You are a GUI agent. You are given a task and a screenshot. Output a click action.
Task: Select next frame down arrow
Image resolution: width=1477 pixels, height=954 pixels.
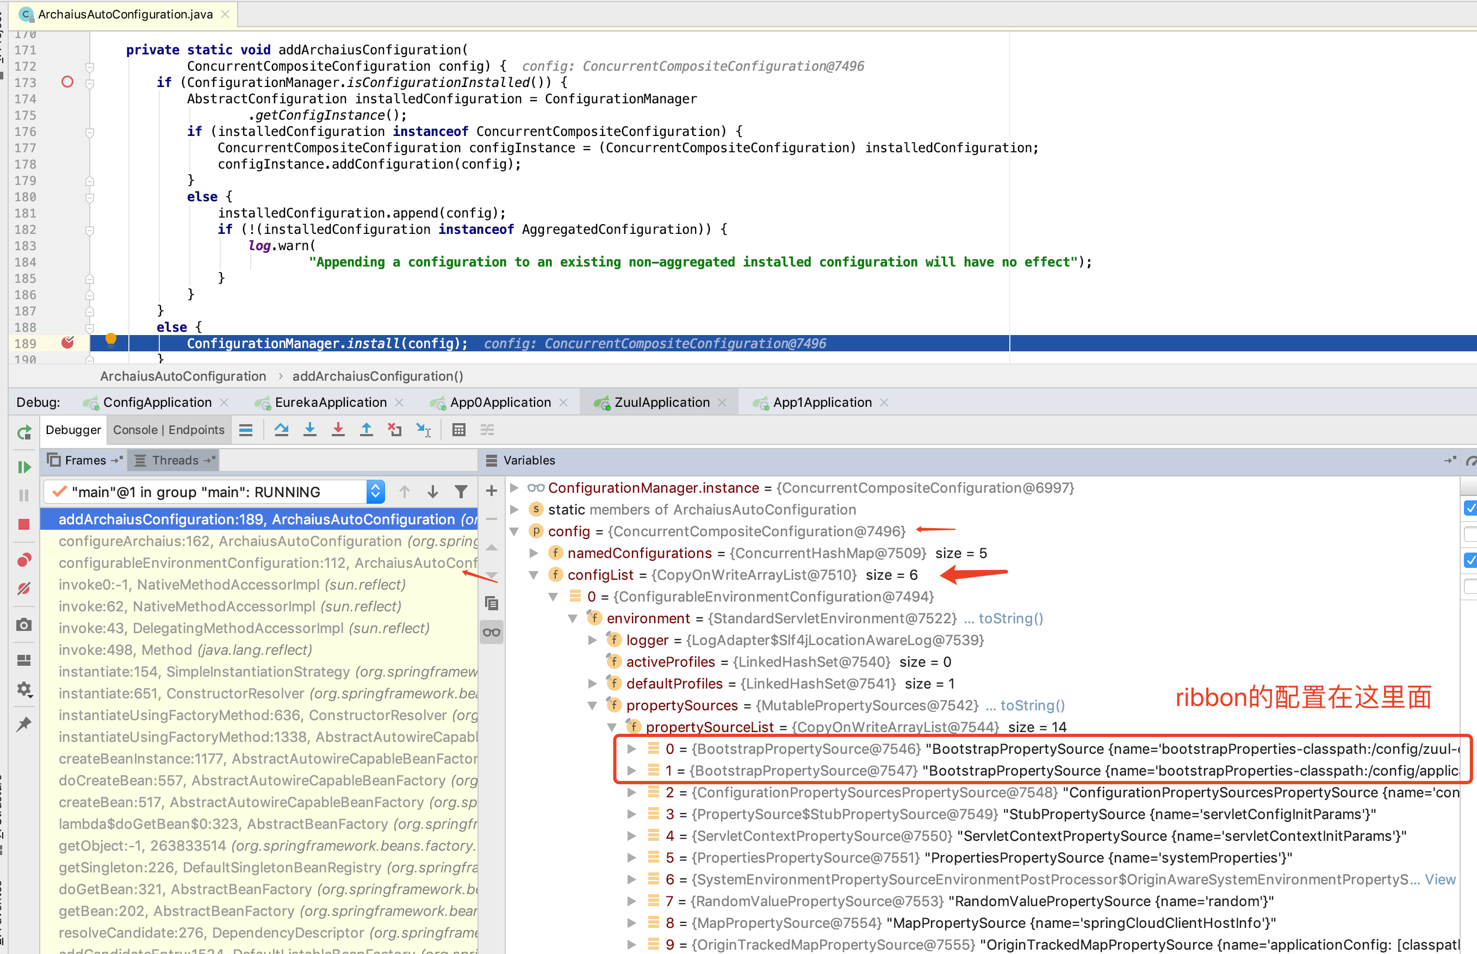pos(433,492)
